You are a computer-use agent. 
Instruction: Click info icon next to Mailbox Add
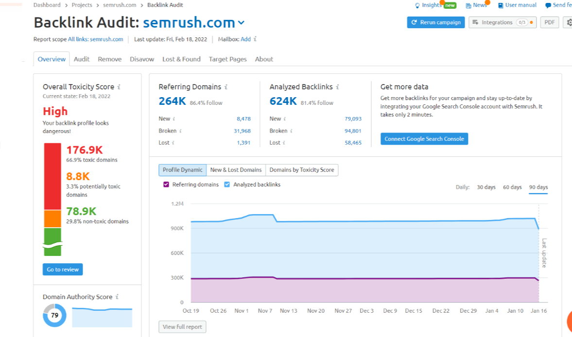click(x=256, y=39)
